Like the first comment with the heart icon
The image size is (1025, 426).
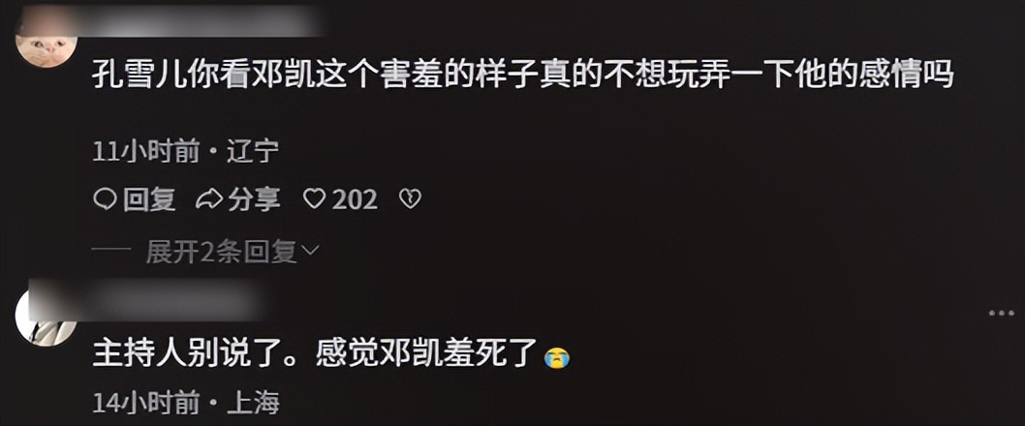pos(315,198)
